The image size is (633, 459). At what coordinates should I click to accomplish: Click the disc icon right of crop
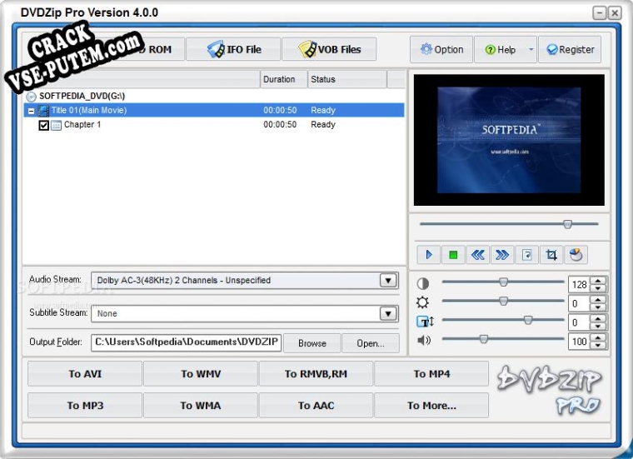(576, 255)
